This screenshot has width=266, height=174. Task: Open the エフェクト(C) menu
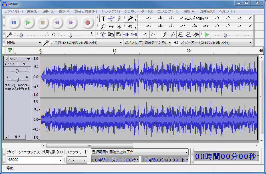click(168, 11)
